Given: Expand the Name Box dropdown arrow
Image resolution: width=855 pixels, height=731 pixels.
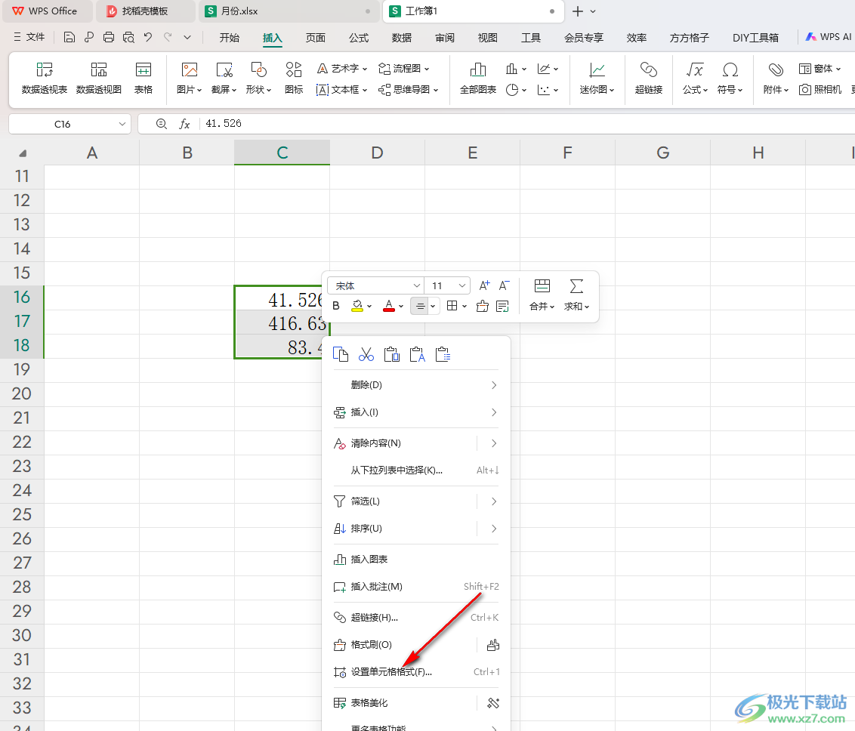Looking at the screenshot, I should tap(122, 124).
